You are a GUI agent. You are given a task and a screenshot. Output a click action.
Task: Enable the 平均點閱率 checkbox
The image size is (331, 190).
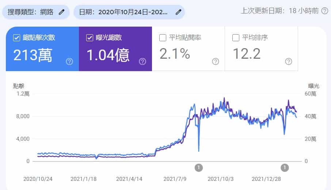pyautogui.click(x=163, y=38)
